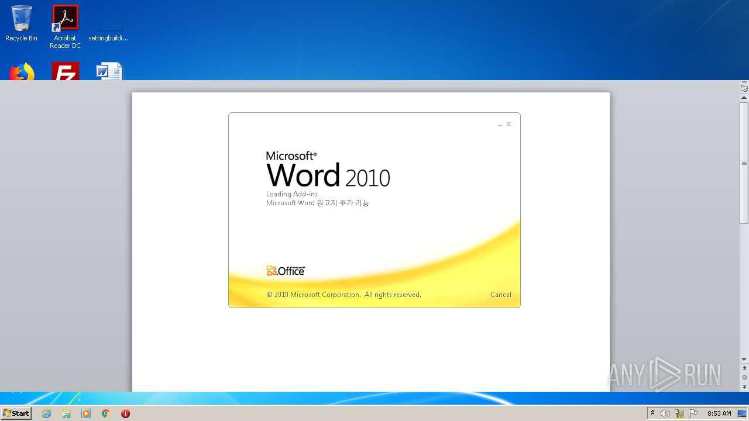Viewport: 749px width, 421px height.
Task: Click the Word vertical scrollbar thumb
Action: pyautogui.click(x=744, y=163)
